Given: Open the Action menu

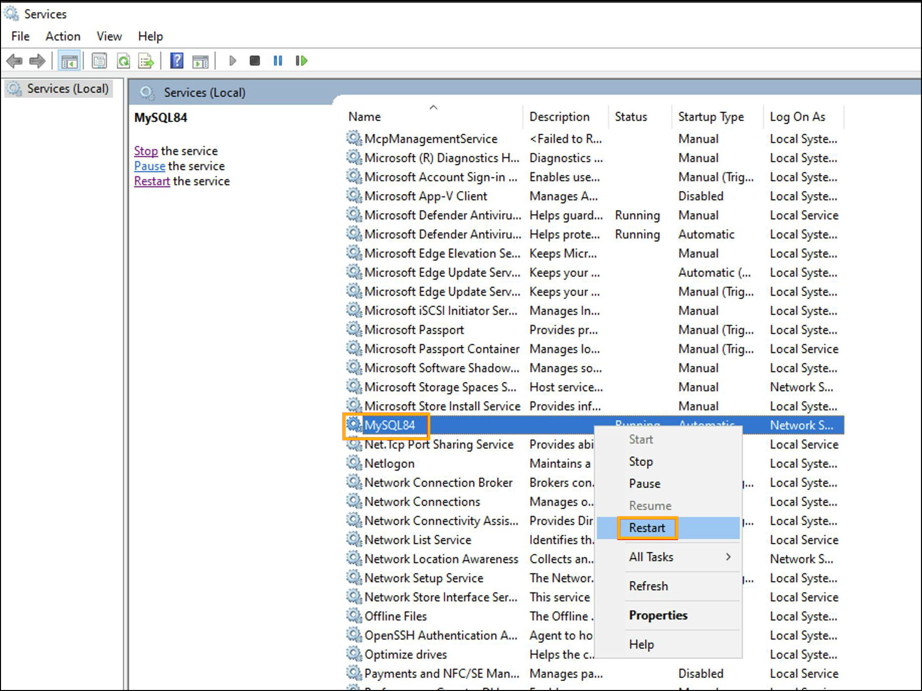Looking at the screenshot, I should pyautogui.click(x=63, y=36).
